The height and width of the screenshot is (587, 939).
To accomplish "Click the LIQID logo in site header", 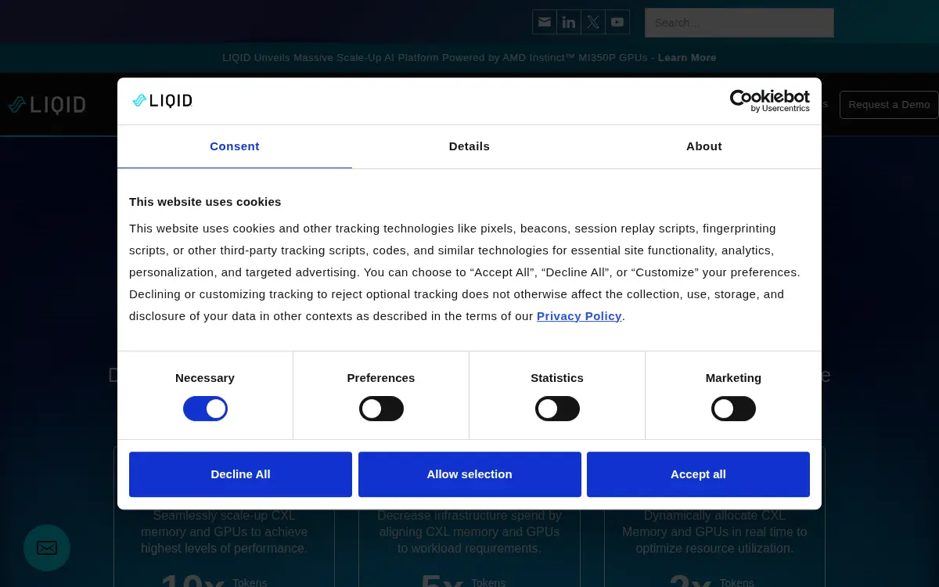I will pyautogui.click(x=47, y=105).
